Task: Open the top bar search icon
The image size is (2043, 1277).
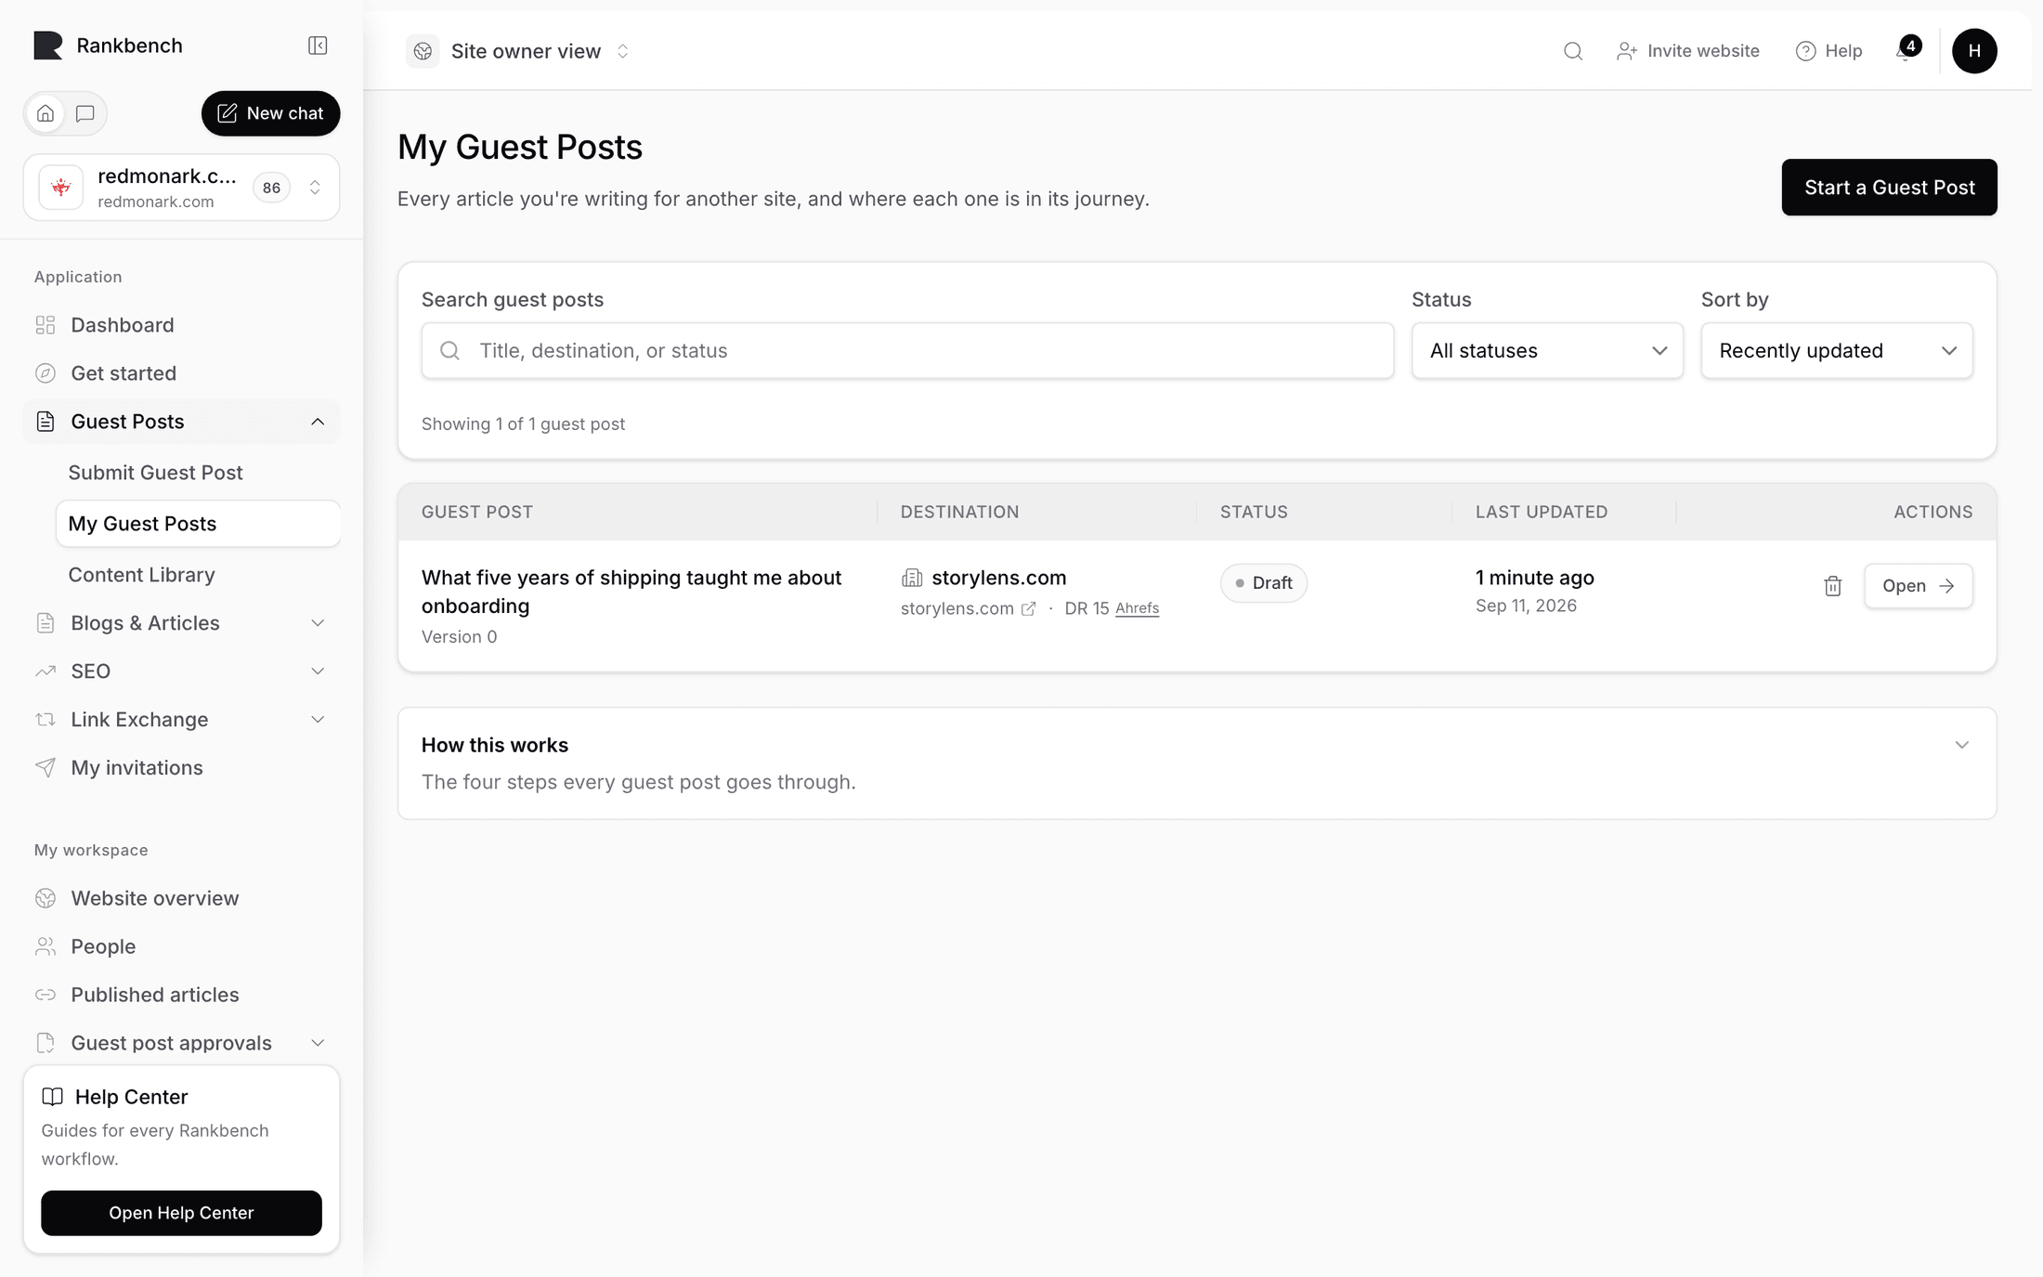Action: click(1573, 51)
